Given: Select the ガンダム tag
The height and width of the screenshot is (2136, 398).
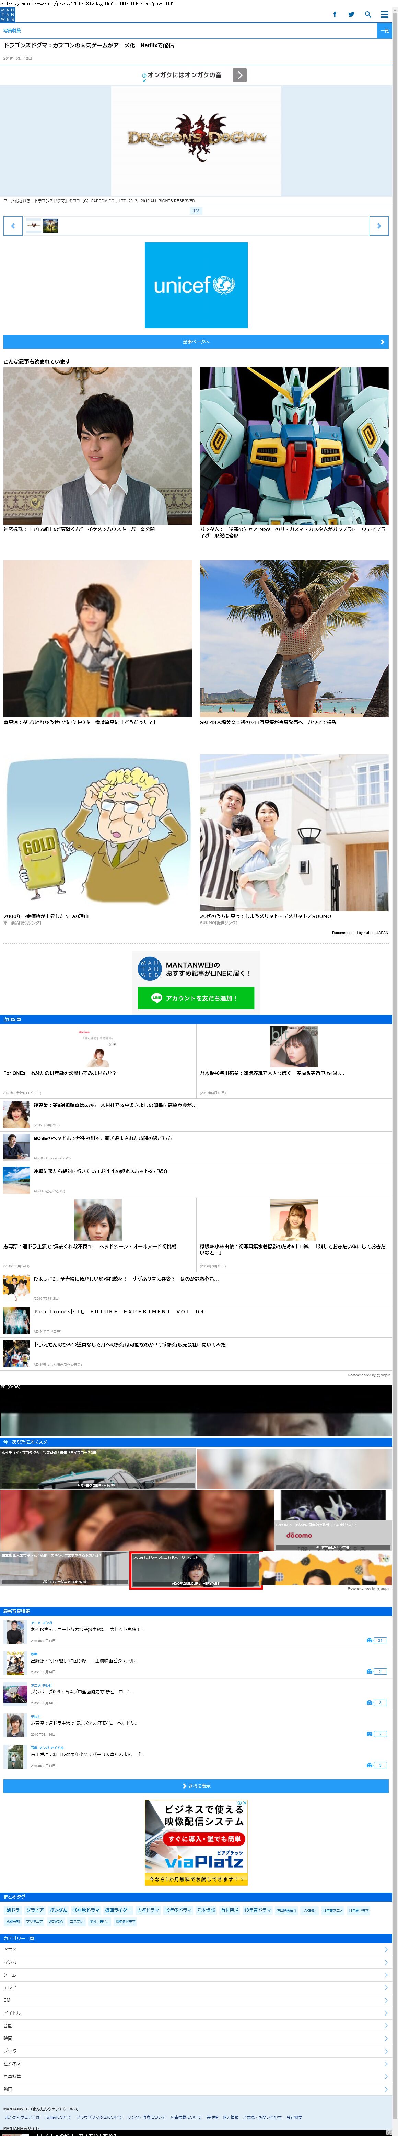Looking at the screenshot, I should tap(58, 1910).
